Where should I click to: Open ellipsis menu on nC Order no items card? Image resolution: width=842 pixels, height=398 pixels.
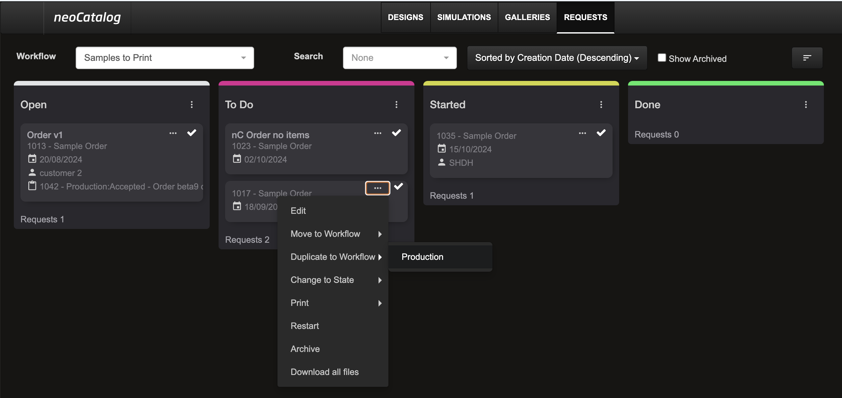click(x=378, y=133)
